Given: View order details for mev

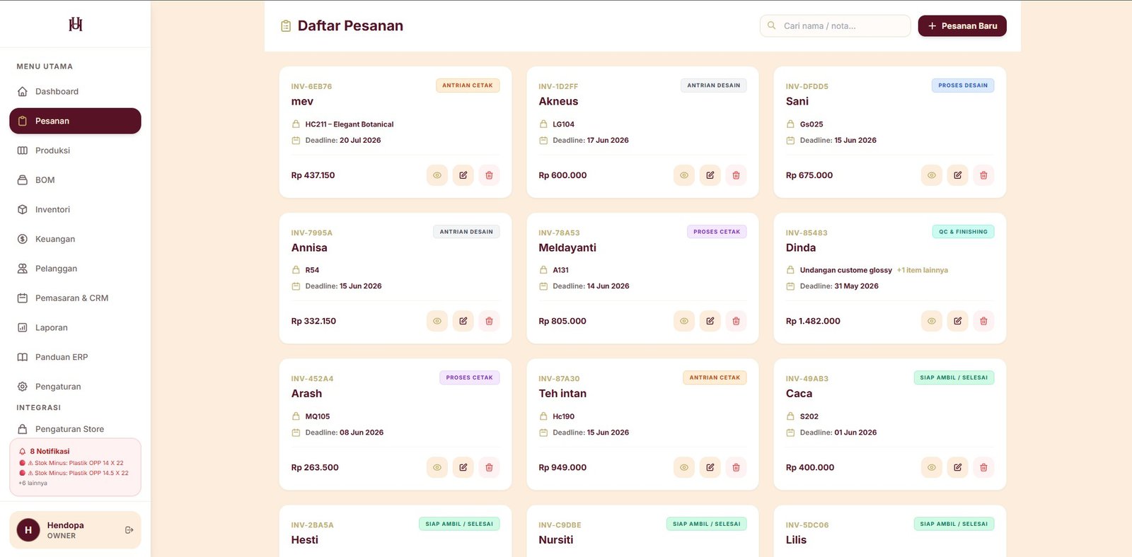Looking at the screenshot, I should coord(437,175).
